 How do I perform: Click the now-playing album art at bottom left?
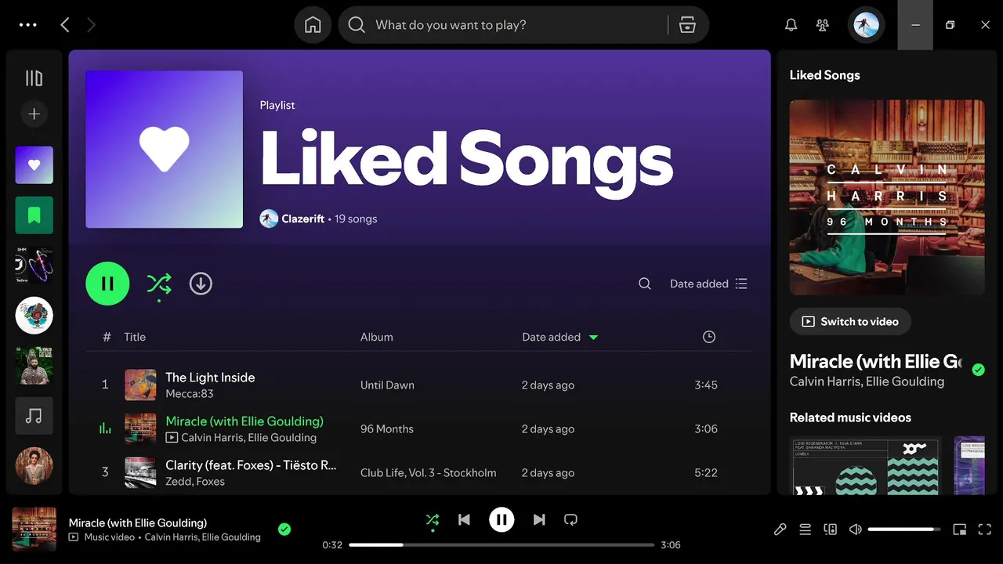(x=34, y=529)
